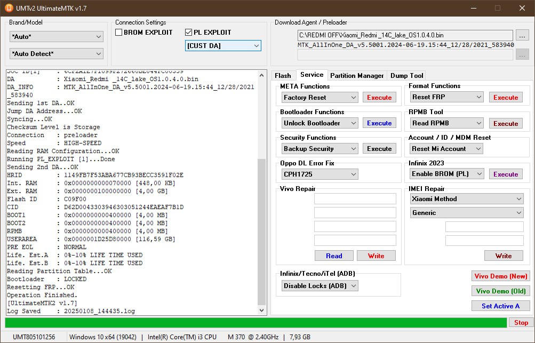
Task: Click the log scrollbar up arrow
Action: pos(262,75)
